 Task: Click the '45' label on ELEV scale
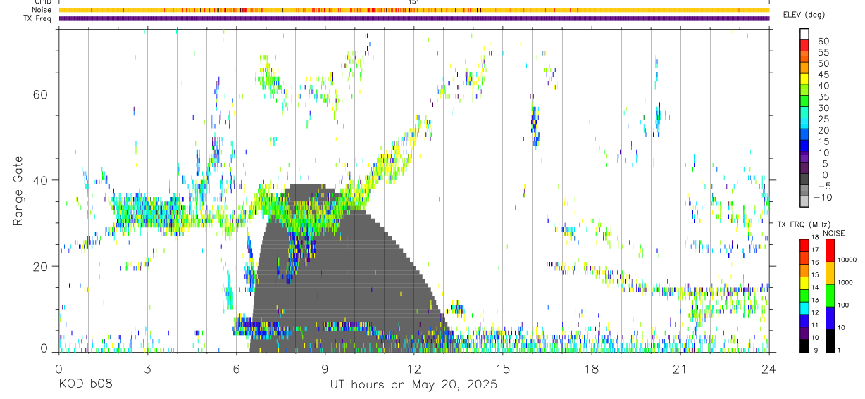pos(823,75)
